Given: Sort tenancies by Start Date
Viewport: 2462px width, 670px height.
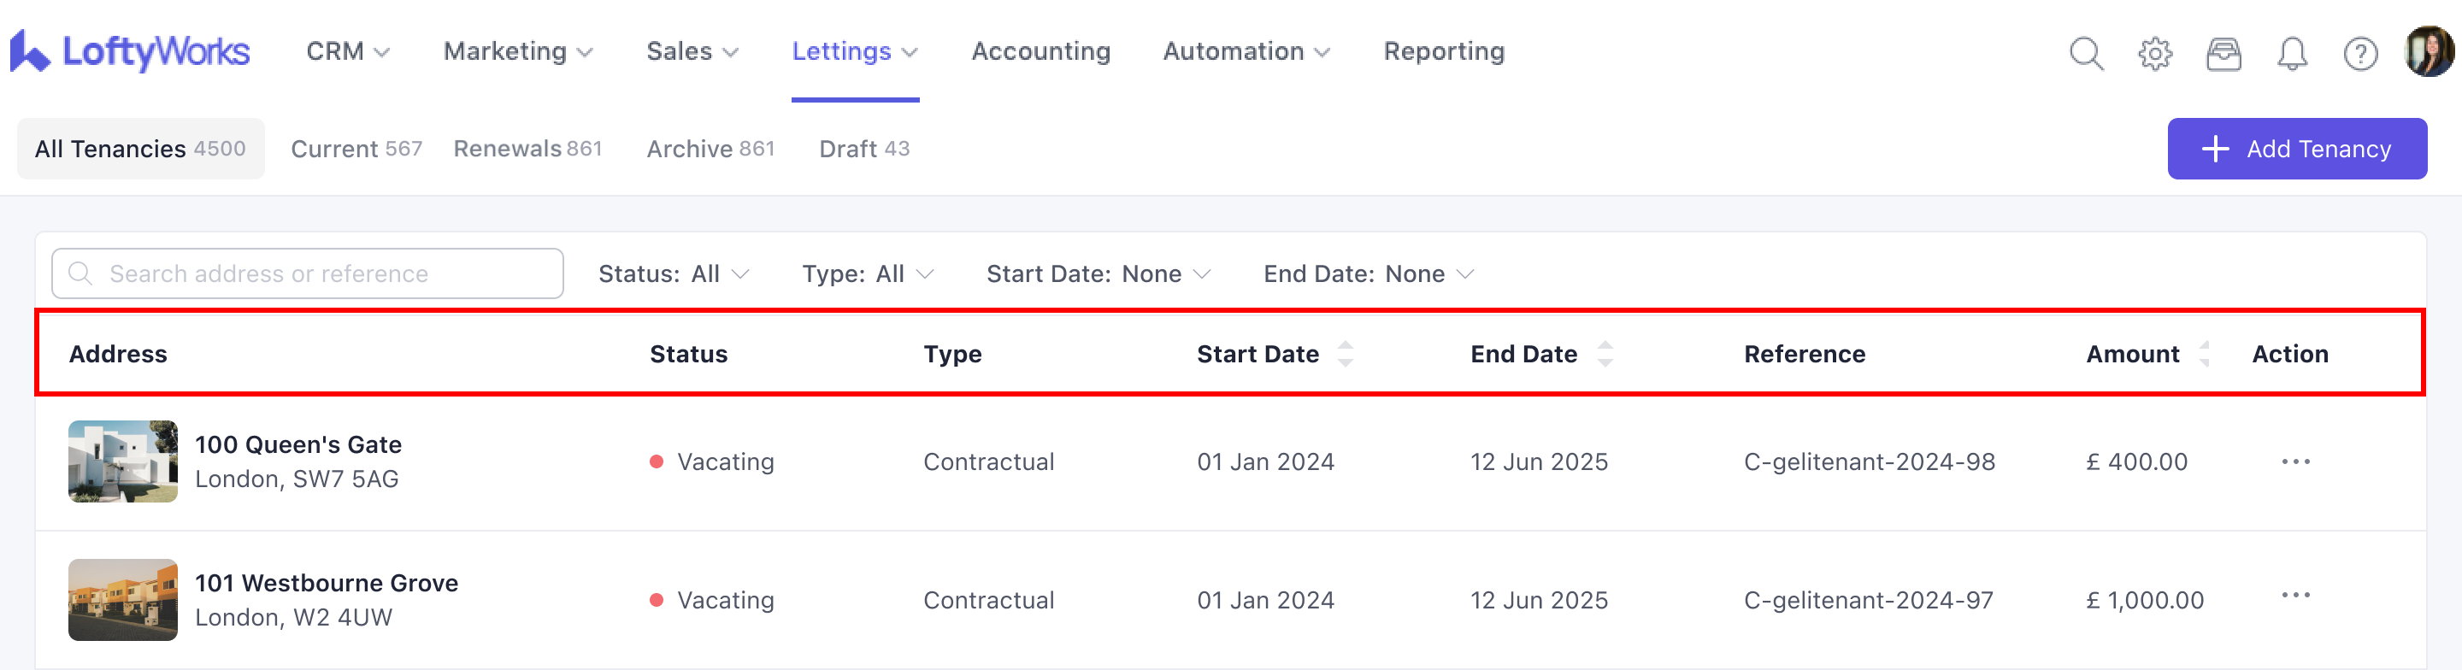Looking at the screenshot, I should [x=1345, y=355].
